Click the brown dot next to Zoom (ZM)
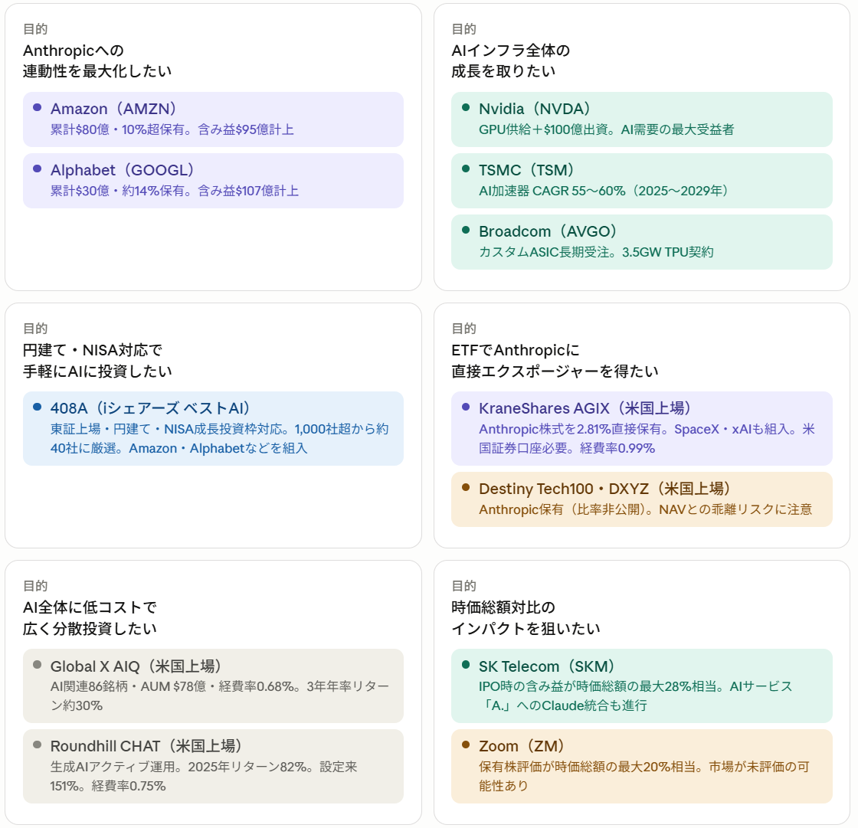 465,745
